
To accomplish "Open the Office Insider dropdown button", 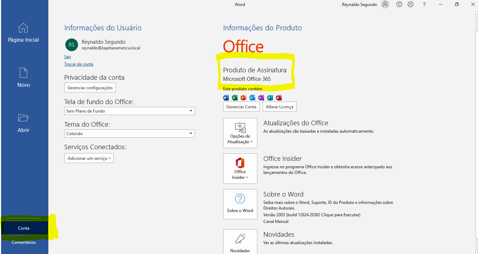I will pyautogui.click(x=240, y=169).
